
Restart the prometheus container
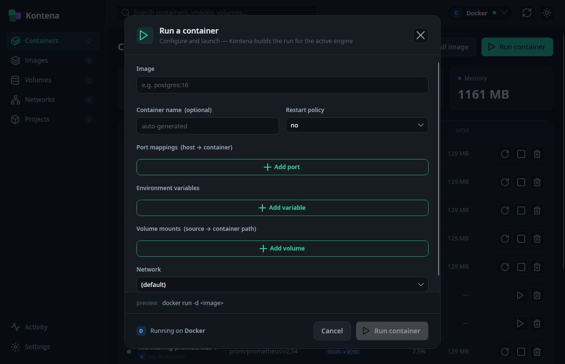coord(505,352)
